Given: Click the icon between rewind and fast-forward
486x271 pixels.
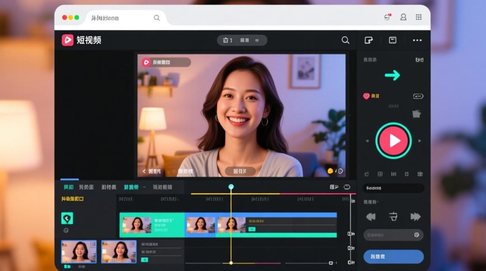Looking at the screenshot, I should pos(393,217).
